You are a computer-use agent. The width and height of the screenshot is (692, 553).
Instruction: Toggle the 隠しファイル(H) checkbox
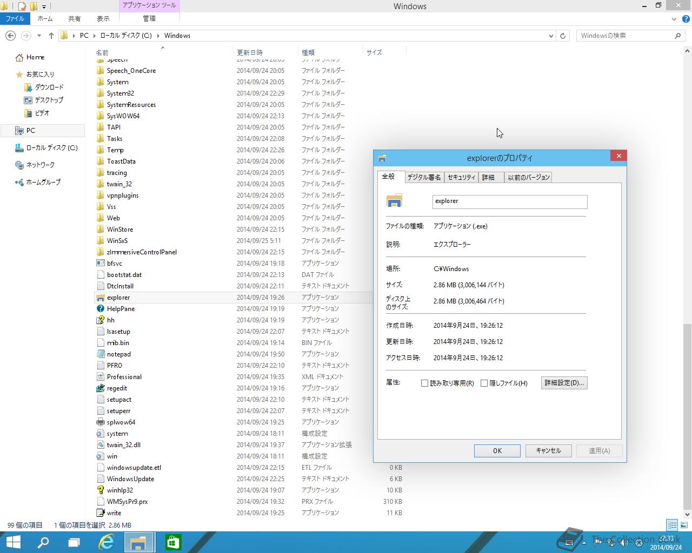(x=484, y=383)
